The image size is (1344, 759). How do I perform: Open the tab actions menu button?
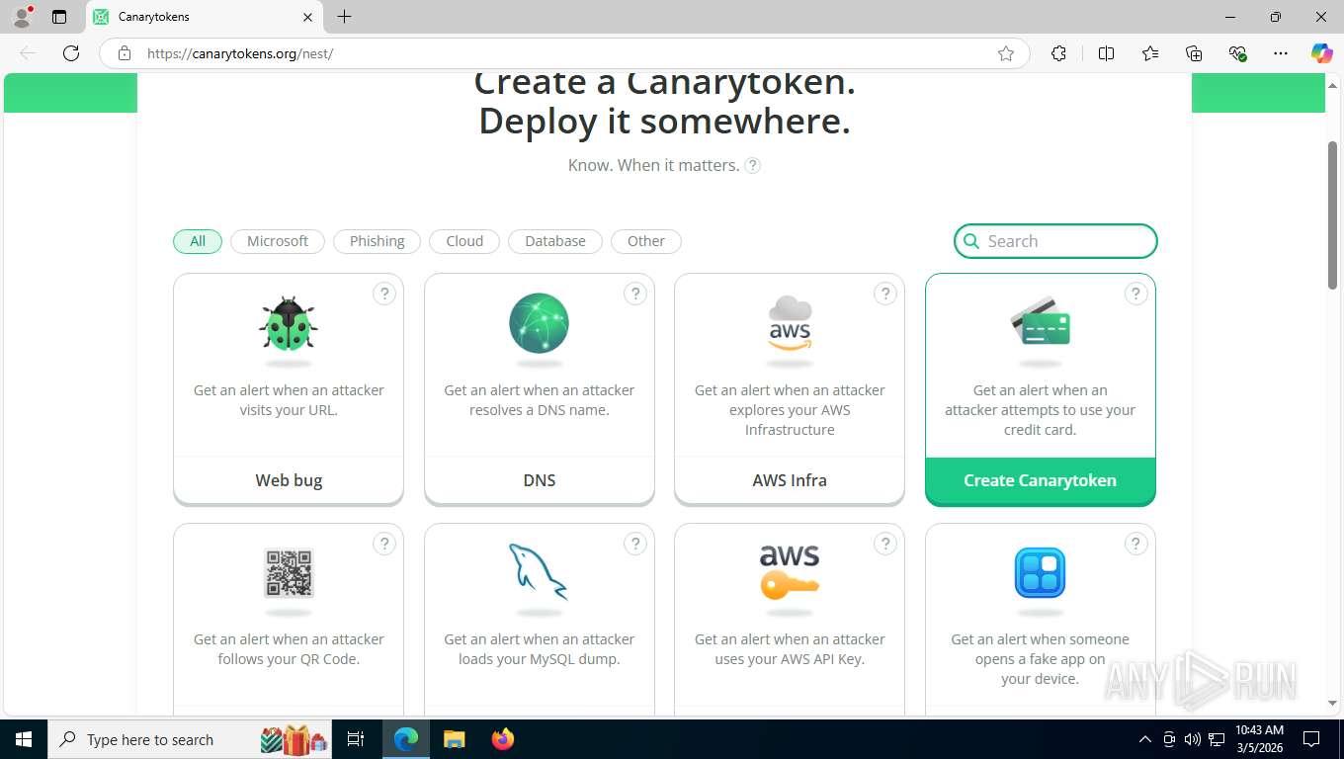point(59,17)
